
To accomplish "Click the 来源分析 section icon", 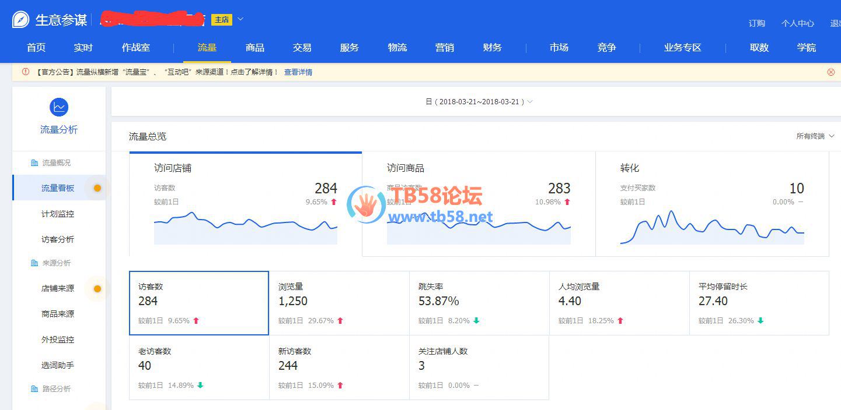I will [x=34, y=263].
